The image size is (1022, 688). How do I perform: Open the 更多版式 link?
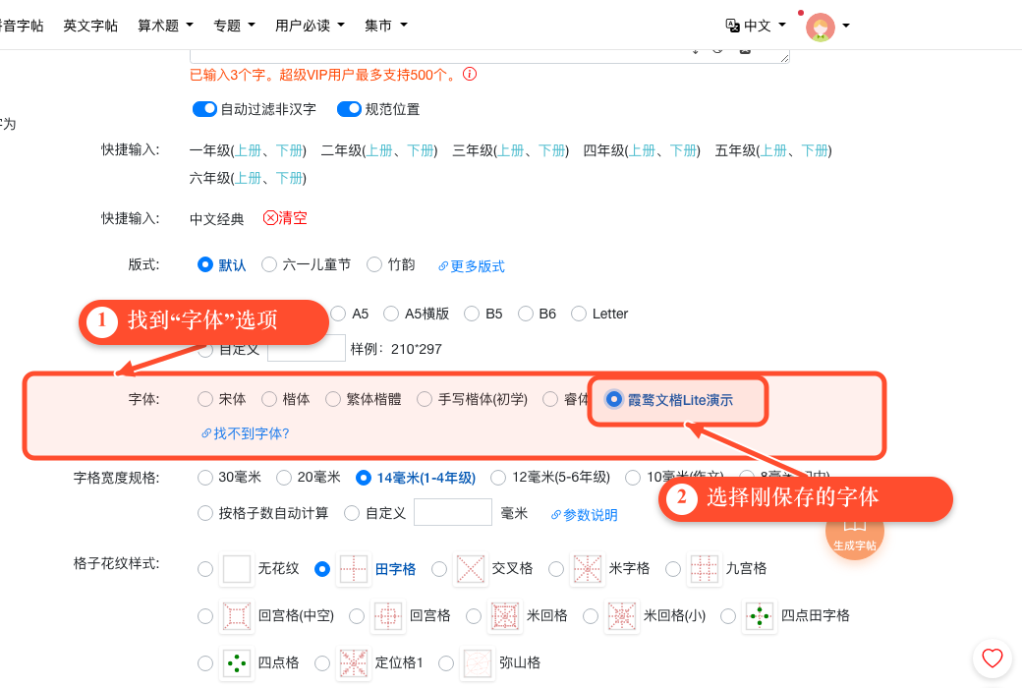click(472, 266)
